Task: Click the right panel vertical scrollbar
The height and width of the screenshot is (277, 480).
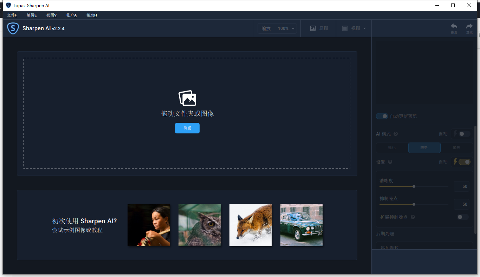Action: tap(475, 179)
